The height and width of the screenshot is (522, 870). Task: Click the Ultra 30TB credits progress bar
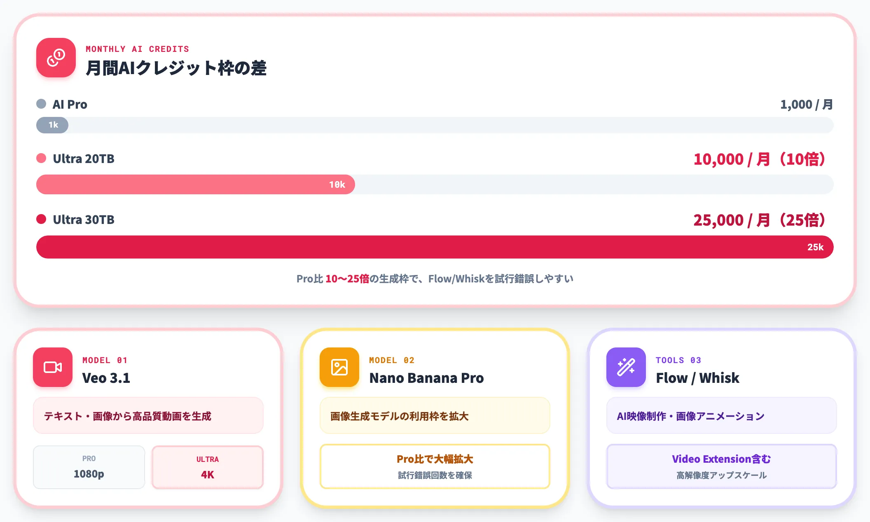click(x=435, y=247)
